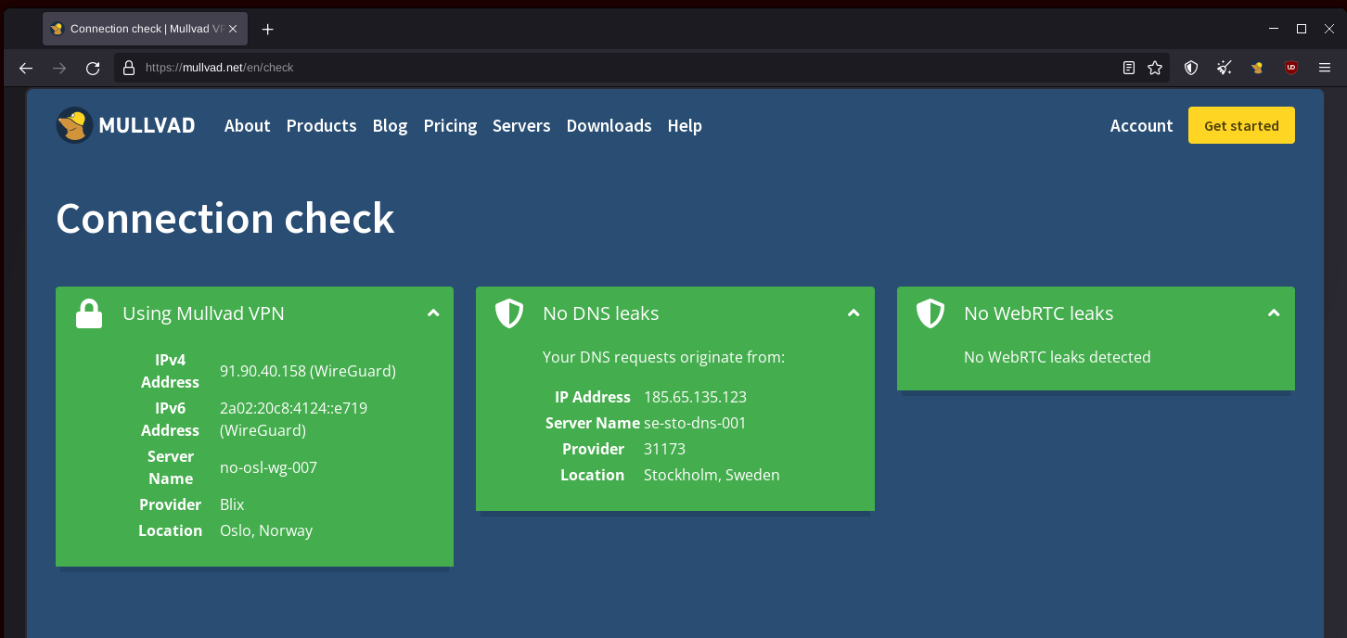
Task: Open the Downloads page
Action: pos(609,125)
